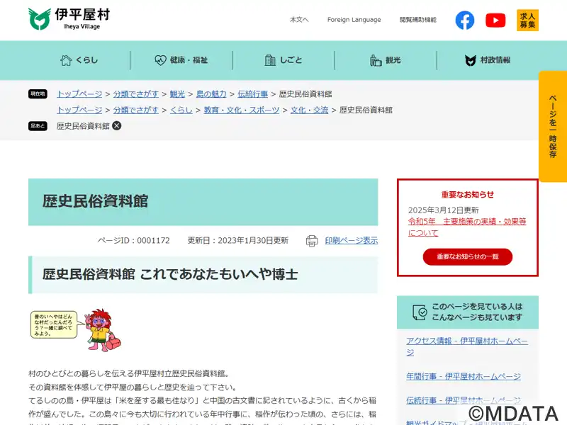Viewport: 567px width, 425px height.
Task: Open 閲覧補助機能 accessibility options
Action: coord(418,20)
